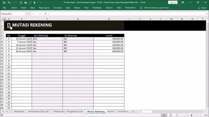Viewport: 209px width, 117px height.
Task: Click the macro record icon in status bar
Action: (x=2, y=115)
